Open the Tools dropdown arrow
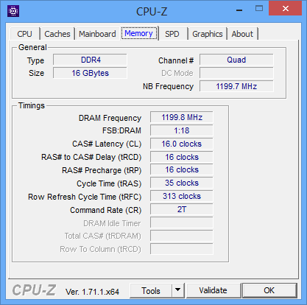The image size is (307, 305). coord(178,290)
